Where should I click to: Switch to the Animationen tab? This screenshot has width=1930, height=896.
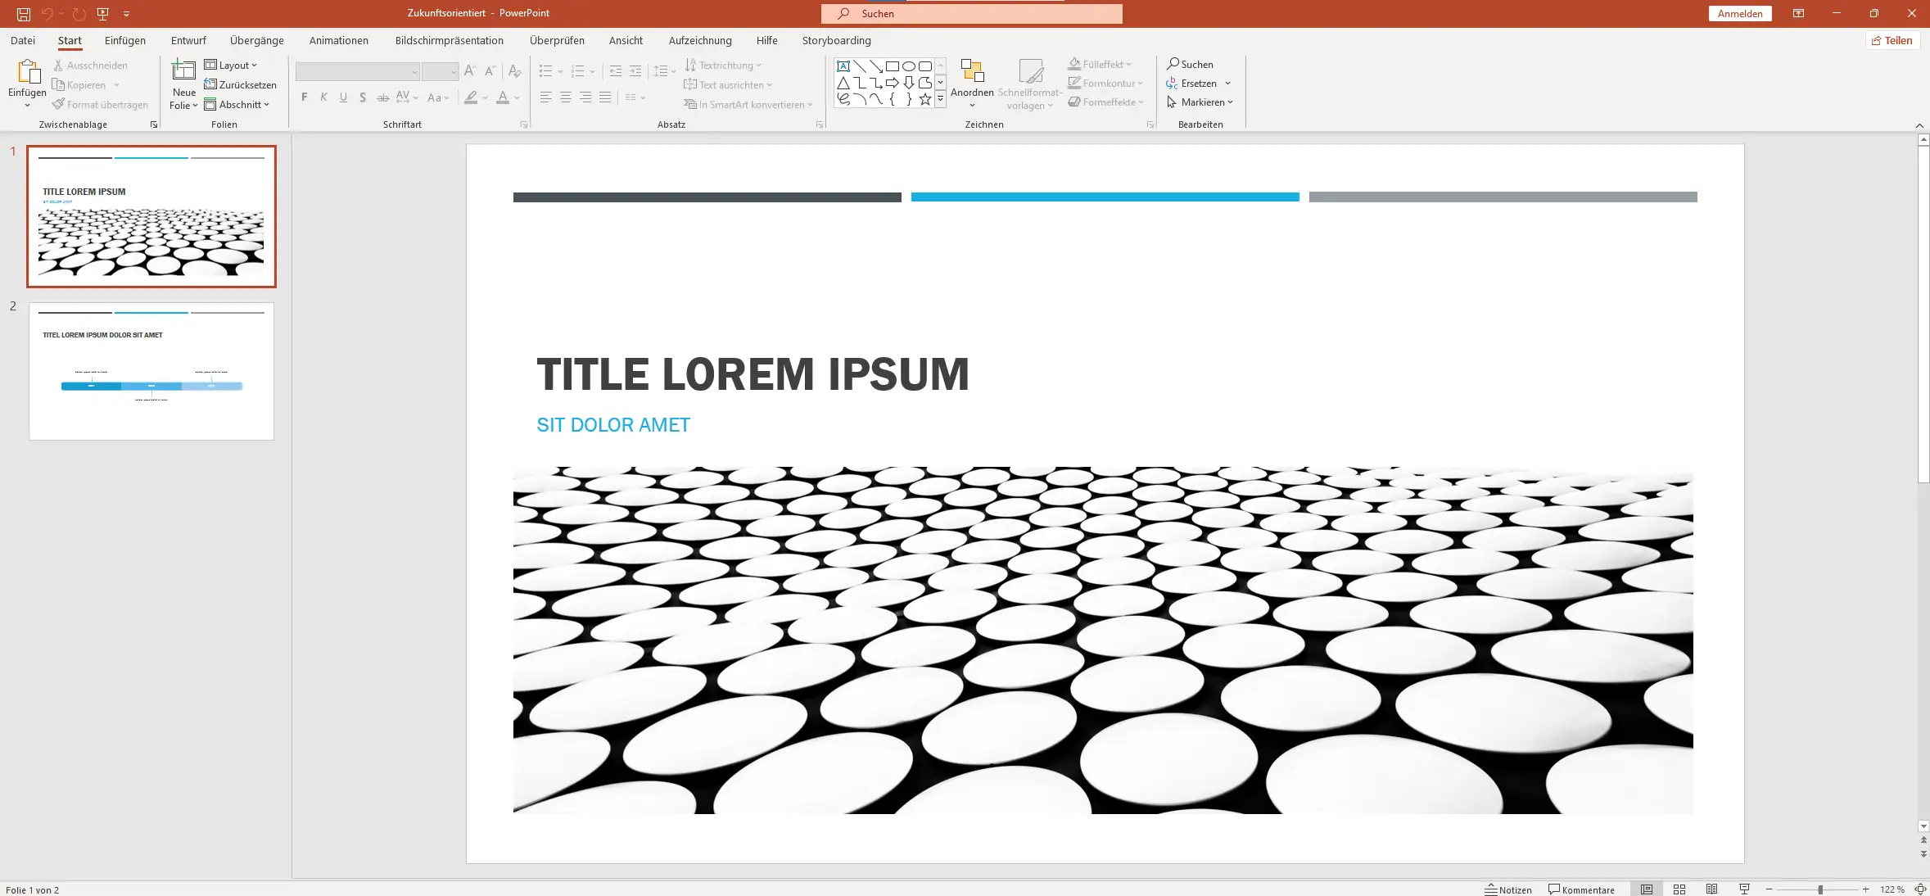338,40
